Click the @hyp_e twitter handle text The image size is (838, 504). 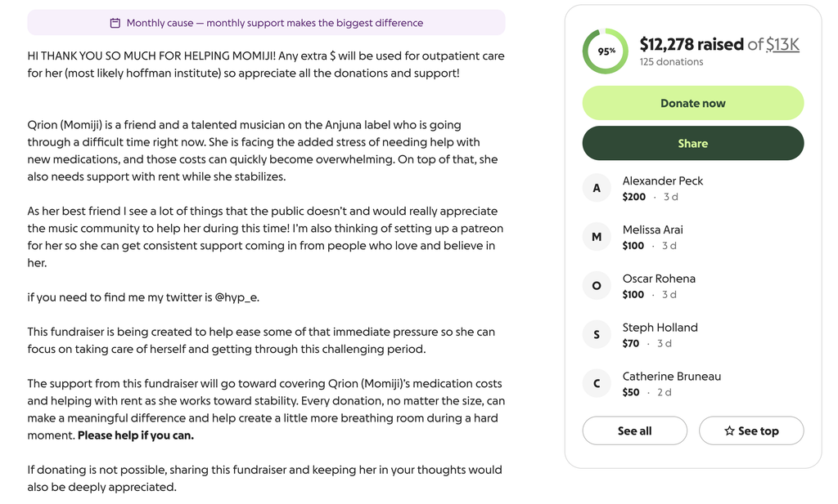237,297
